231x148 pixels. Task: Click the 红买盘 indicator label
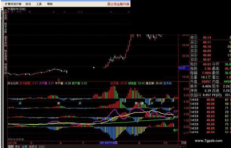[x=115, y=83]
